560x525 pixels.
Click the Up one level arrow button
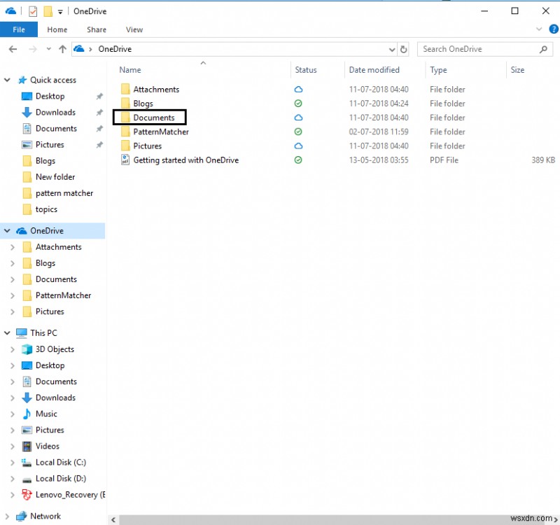click(x=64, y=49)
